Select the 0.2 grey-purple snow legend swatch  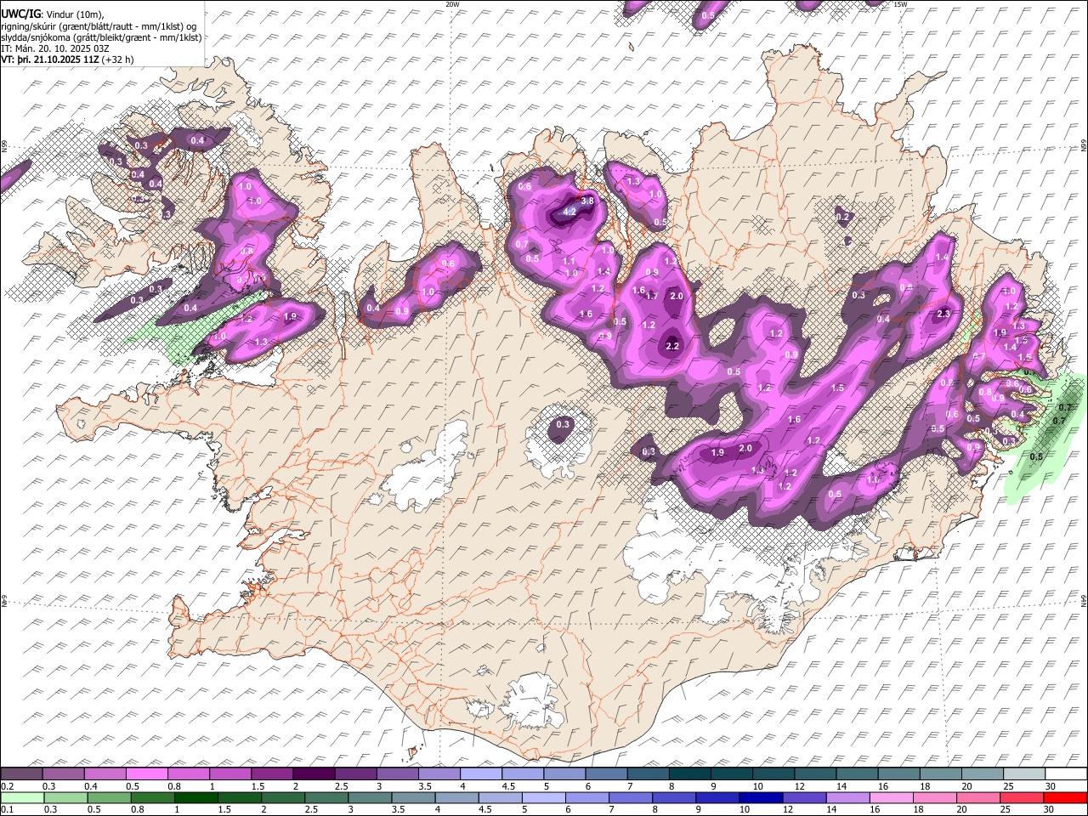coord(22,774)
